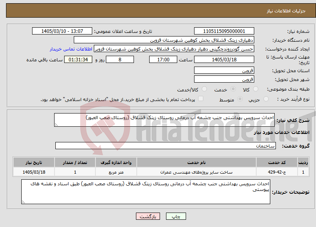
Task: Click the گروه خدمت label
Action: pyautogui.click(x=296, y=146)
